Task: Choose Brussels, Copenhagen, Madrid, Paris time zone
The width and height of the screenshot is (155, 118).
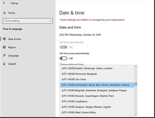Action: point(97,96)
